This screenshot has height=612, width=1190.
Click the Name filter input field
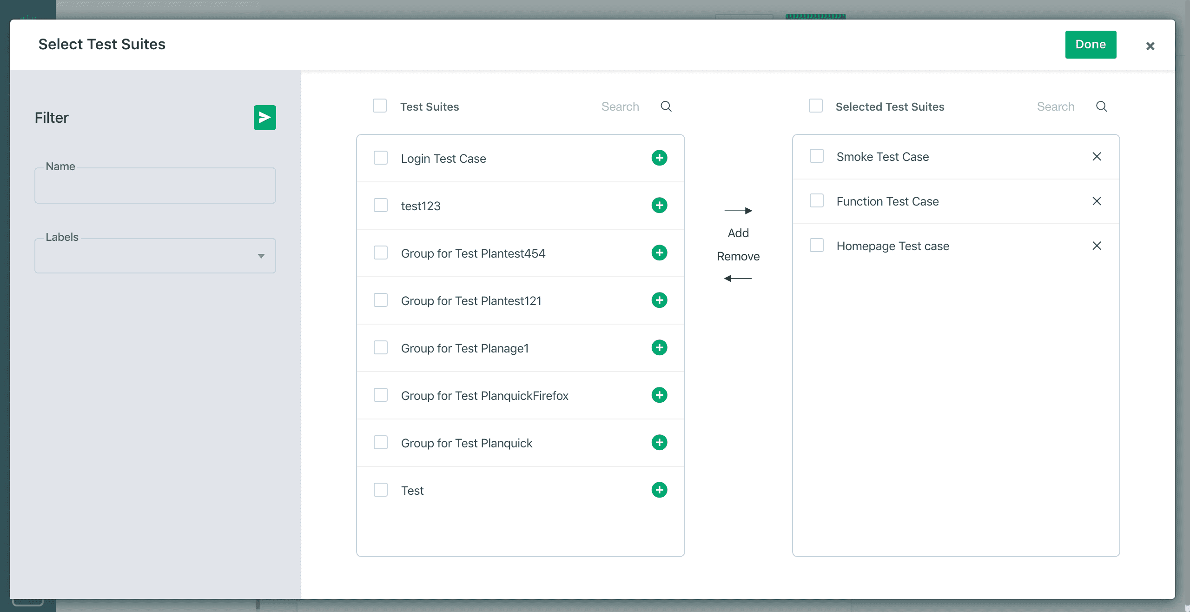[155, 185]
